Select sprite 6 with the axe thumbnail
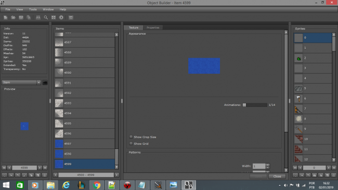This screenshot has width=338, height=190. (x=313, y=99)
